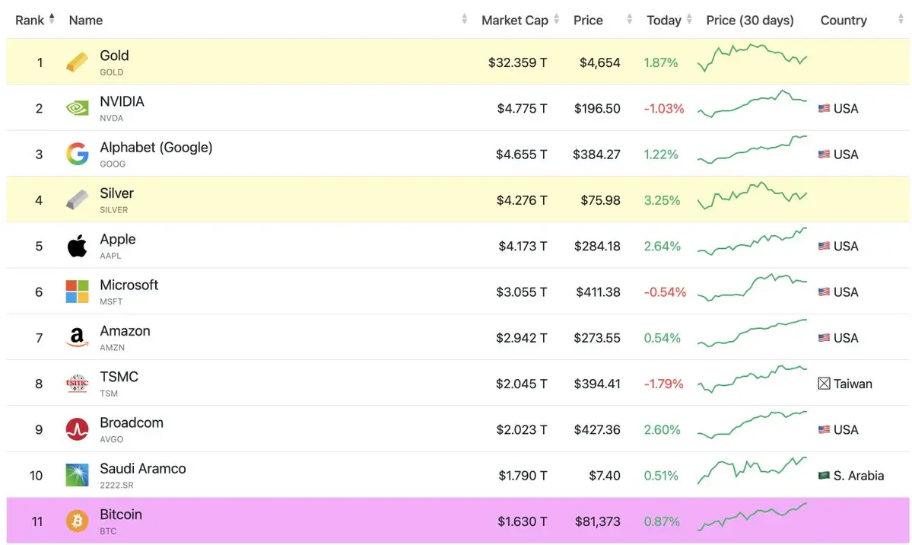Screen dimensions: 912x545
Task: Click the 2222.SR ticker text
Action: (x=116, y=485)
